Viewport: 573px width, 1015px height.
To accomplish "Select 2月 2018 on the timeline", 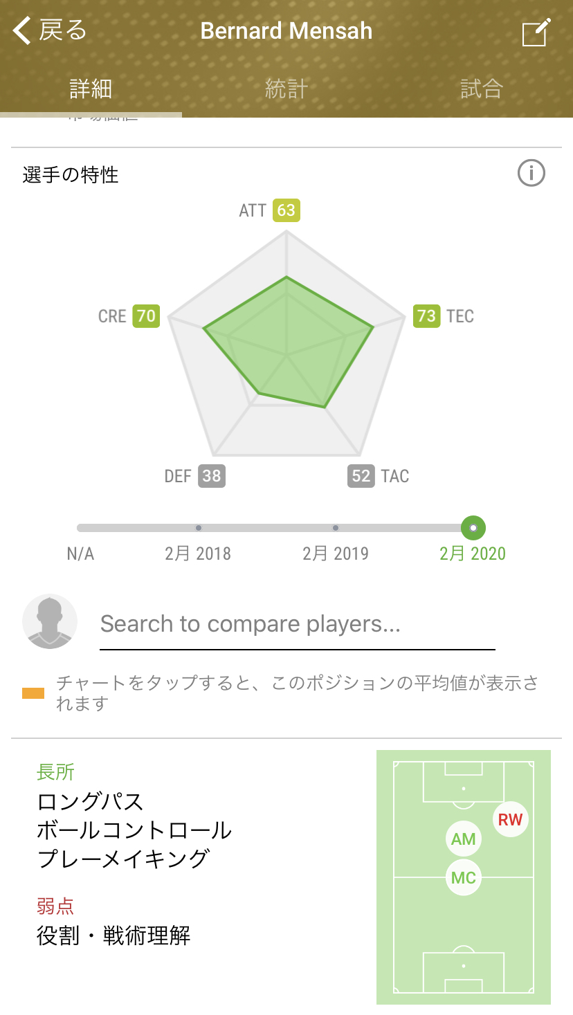I will 199,528.
